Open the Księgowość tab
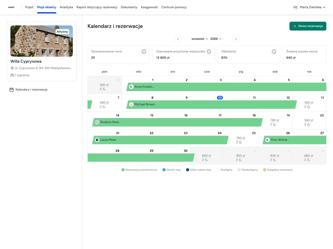Screen dimensions: 333x249 click(x=149, y=7)
